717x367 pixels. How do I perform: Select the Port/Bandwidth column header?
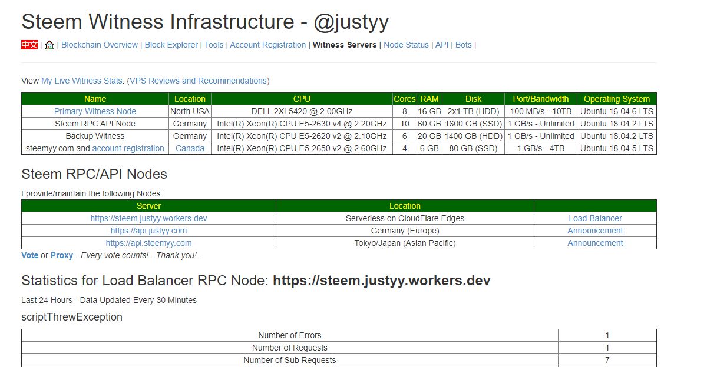coord(541,99)
